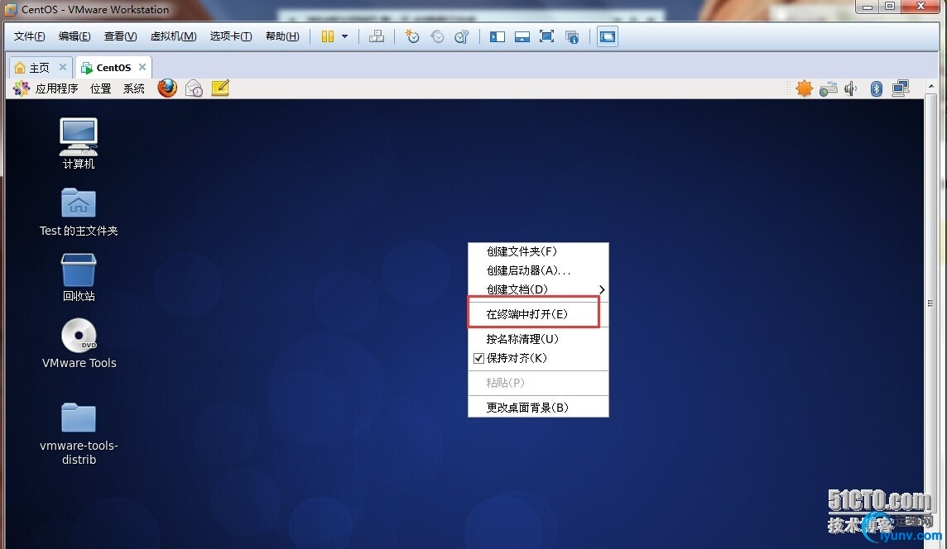The width and height of the screenshot is (947, 549).
Task: Click the VMware Workstation title bar icon
Action: pos(10,10)
